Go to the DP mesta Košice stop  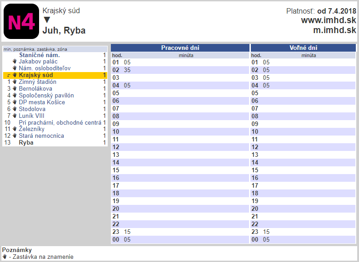point(42,102)
